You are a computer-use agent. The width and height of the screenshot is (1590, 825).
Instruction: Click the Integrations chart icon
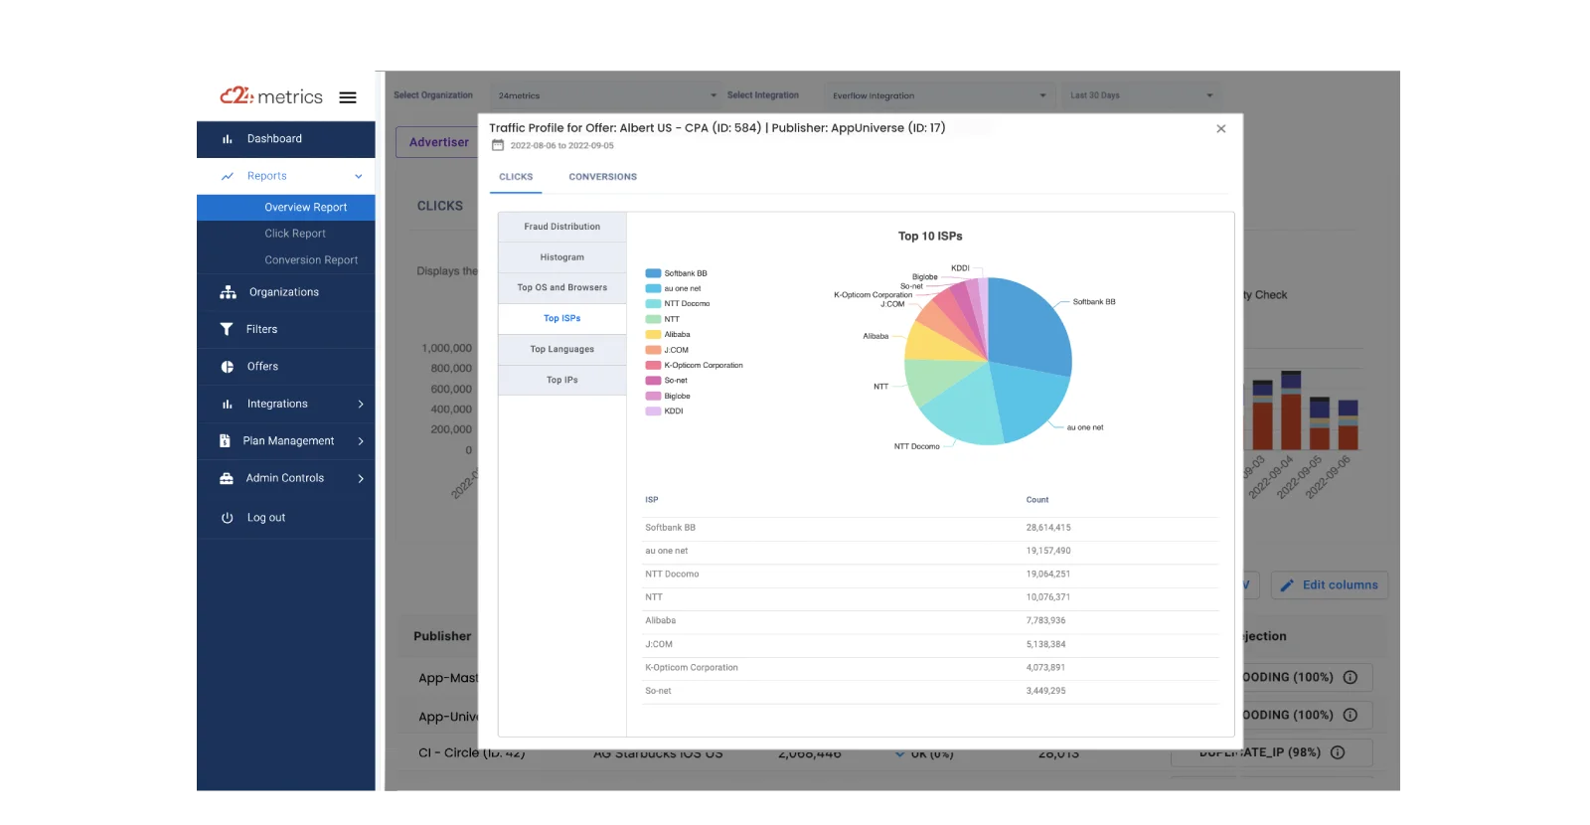(228, 404)
